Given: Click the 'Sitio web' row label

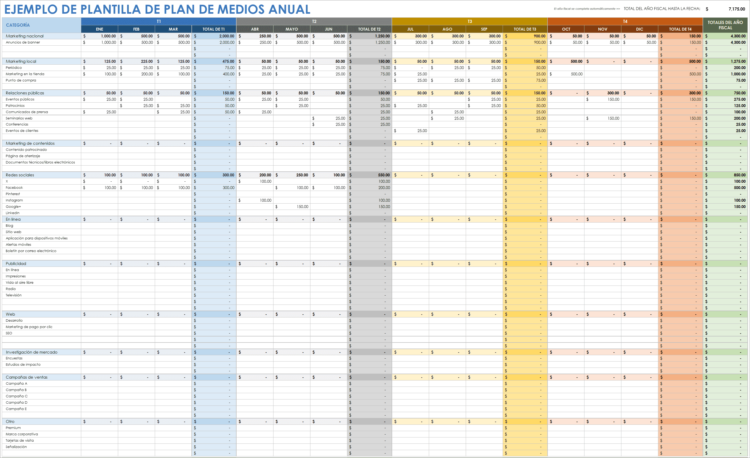Looking at the screenshot, I should (x=13, y=232).
